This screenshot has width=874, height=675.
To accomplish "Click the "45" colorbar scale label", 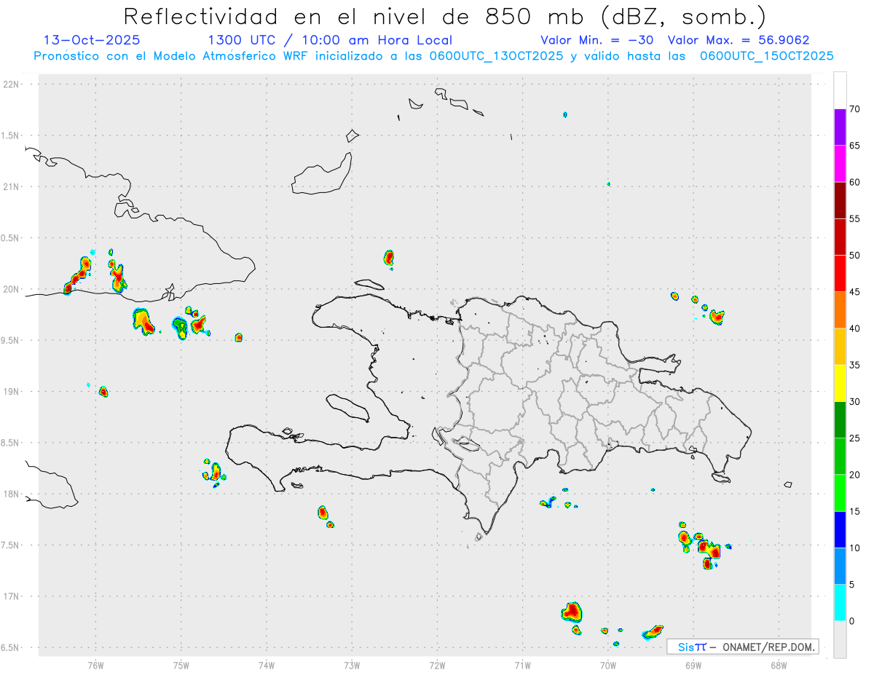I will point(854,292).
